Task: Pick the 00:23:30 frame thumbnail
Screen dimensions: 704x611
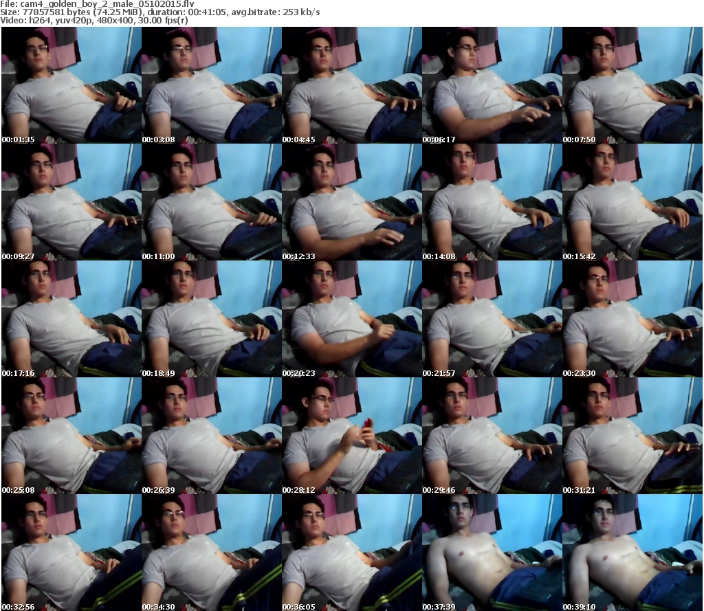Action: [x=632, y=319]
